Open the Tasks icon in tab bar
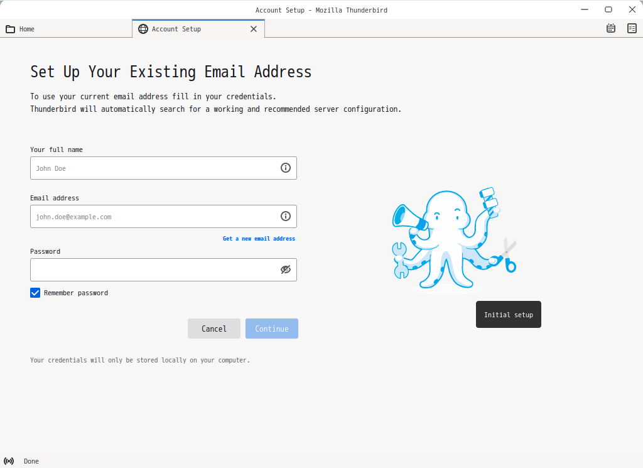Image resolution: width=643 pixels, height=468 pixels. point(632,28)
